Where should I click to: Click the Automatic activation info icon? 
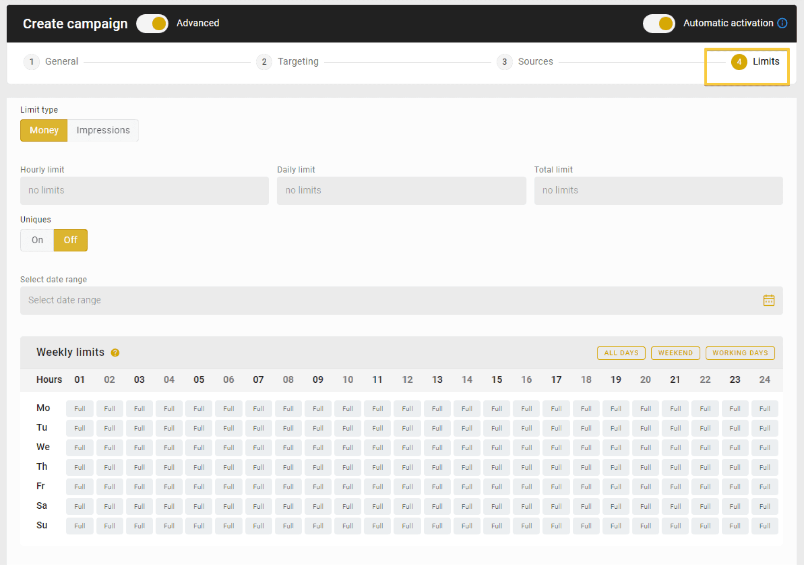pos(782,23)
